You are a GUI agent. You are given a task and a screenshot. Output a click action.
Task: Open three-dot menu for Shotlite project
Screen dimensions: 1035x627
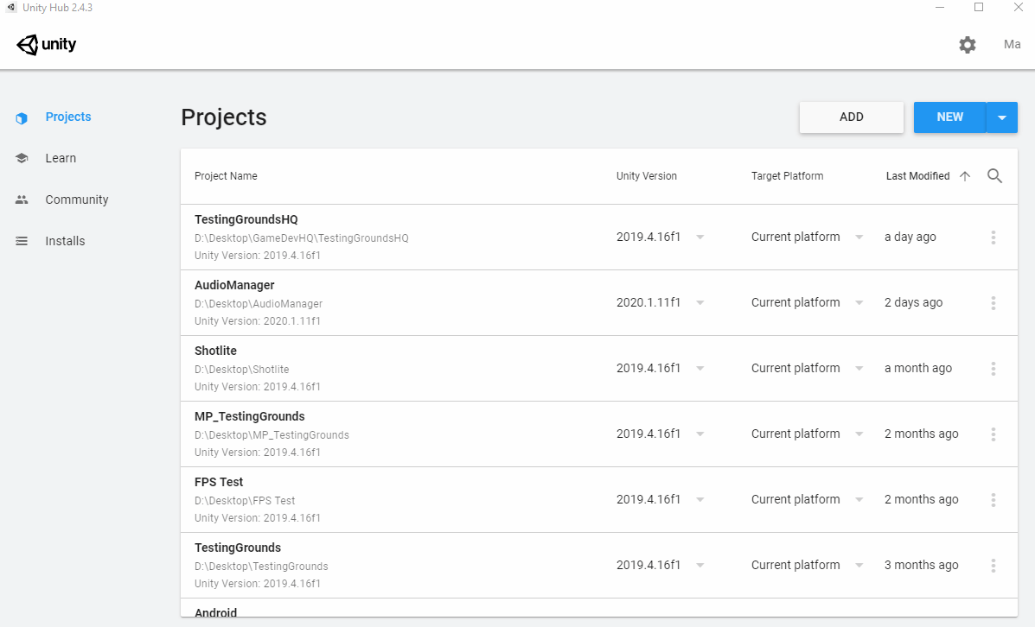click(x=993, y=369)
